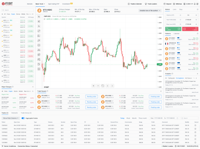200x149 pixels.
Task: Open the notifications bell icon in header
Action: [x=195, y=4]
